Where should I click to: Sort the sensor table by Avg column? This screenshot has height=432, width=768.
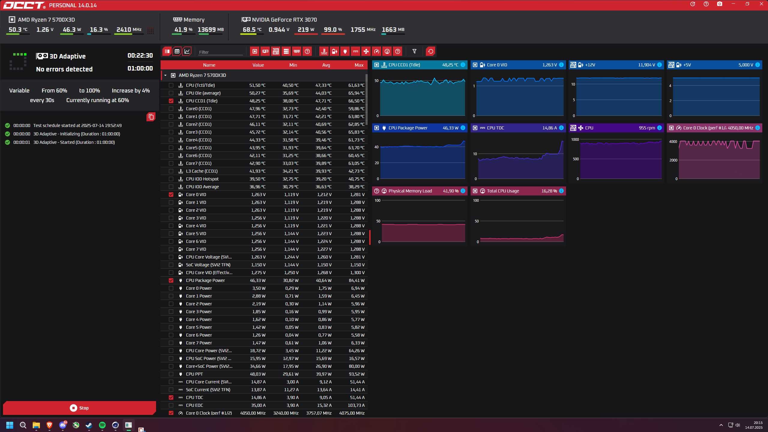tap(326, 65)
